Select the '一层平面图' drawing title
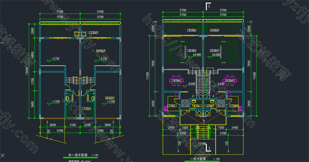This screenshot has width=309, height=162. (x=198, y=159)
